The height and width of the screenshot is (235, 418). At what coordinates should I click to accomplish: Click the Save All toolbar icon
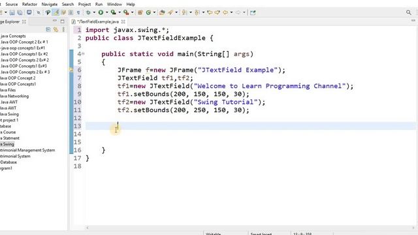(20, 12)
